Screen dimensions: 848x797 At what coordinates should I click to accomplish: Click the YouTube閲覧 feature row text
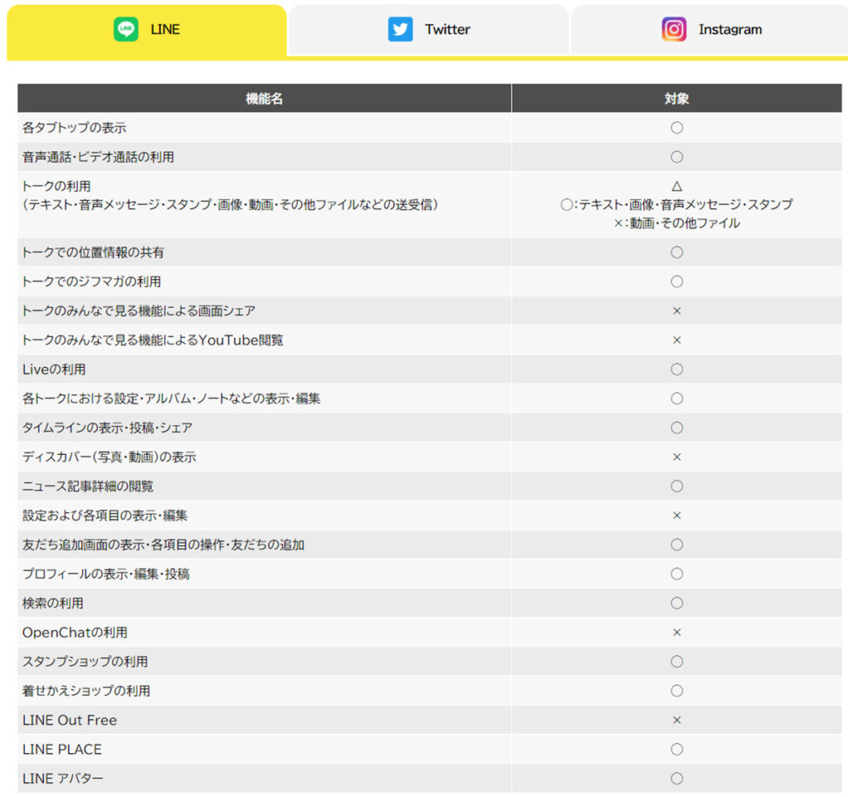[153, 340]
